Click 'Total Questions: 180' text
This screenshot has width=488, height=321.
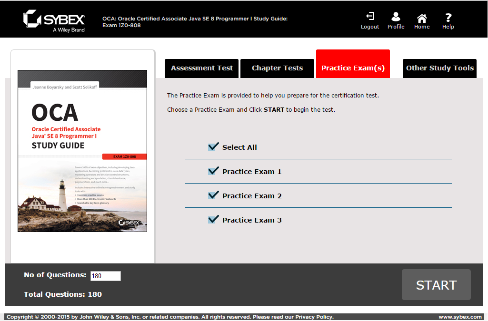pyautogui.click(x=63, y=294)
